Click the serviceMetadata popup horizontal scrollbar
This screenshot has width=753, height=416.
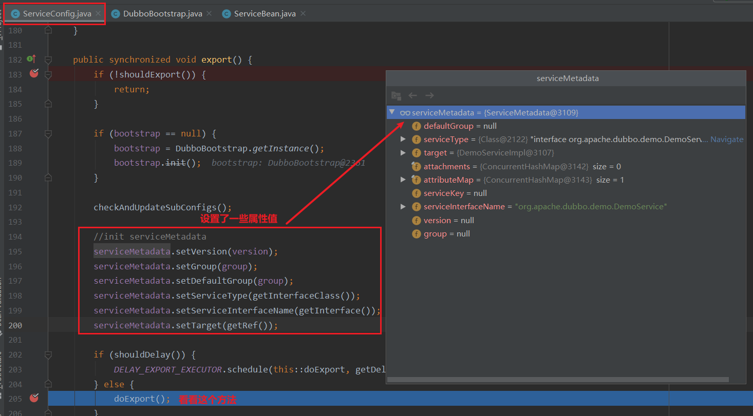pyautogui.click(x=558, y=380)
